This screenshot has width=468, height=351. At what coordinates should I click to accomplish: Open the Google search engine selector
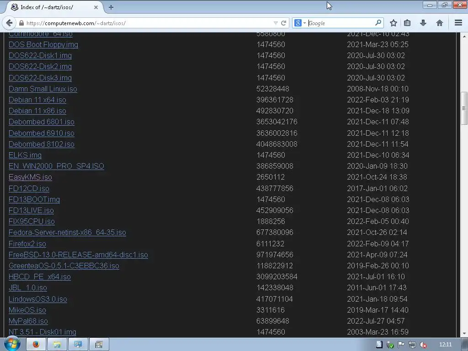[x=300, y=23]
